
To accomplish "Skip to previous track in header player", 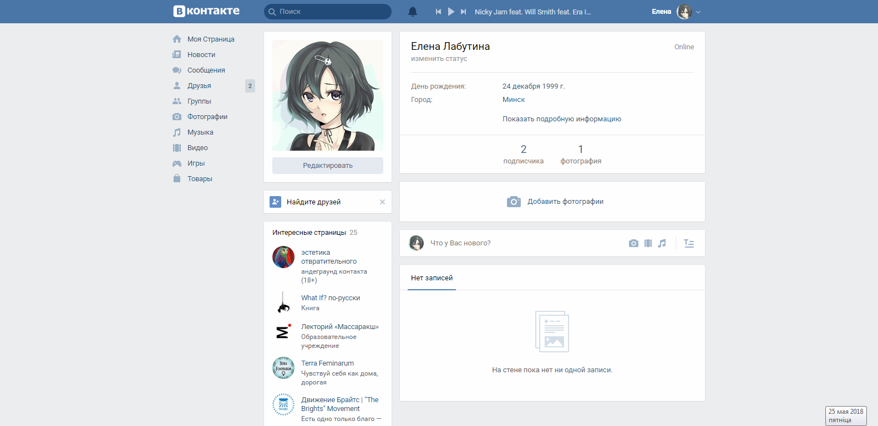I will pos(438,12).
